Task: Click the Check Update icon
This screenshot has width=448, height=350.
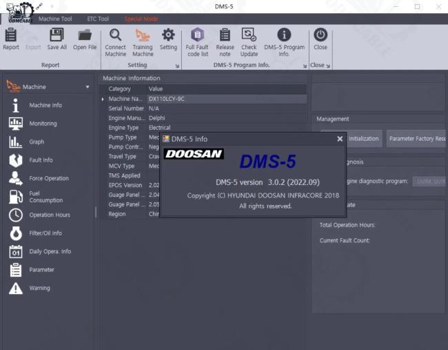Action: pos(249,42)
